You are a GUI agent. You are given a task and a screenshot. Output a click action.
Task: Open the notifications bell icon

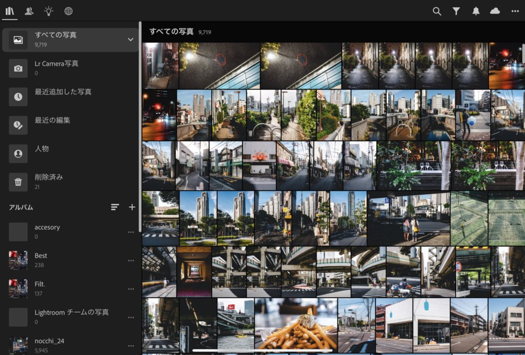(x=476, y=11)
